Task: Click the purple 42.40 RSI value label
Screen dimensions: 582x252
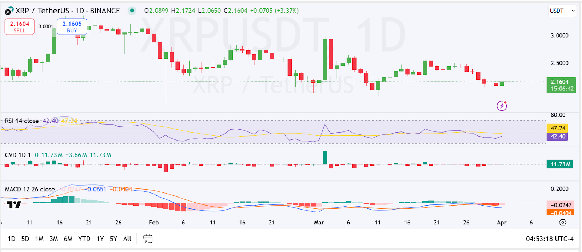Action: [x=558, y=137]
